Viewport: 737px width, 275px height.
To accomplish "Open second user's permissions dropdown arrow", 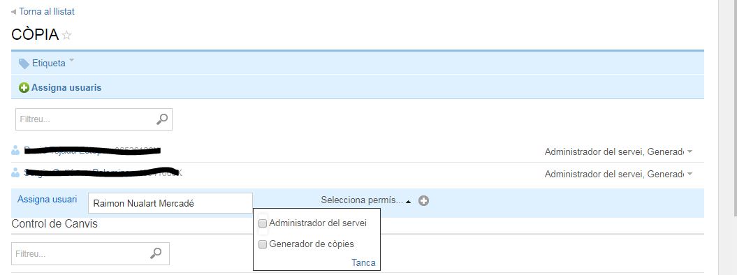I will pyautogui.click(x=689, y=174).
